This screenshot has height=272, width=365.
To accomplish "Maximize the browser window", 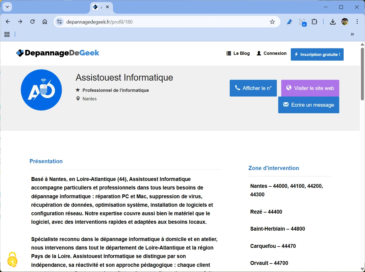I will [x=341, y=7].
